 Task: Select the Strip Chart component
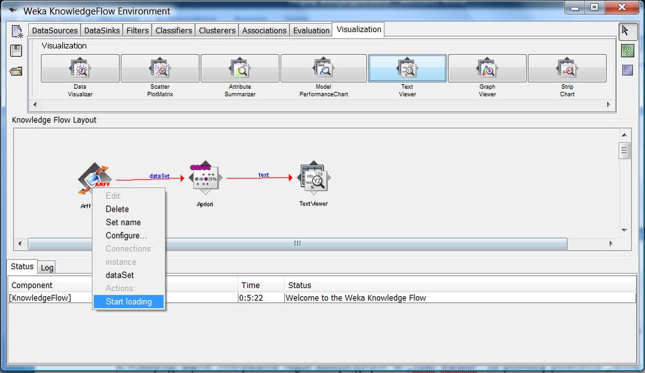(567, 68)
